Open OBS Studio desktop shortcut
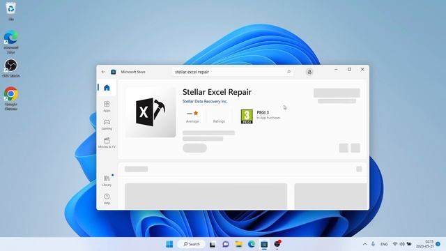The height and width of the screenshot is (251, 446). click(11, 68)
